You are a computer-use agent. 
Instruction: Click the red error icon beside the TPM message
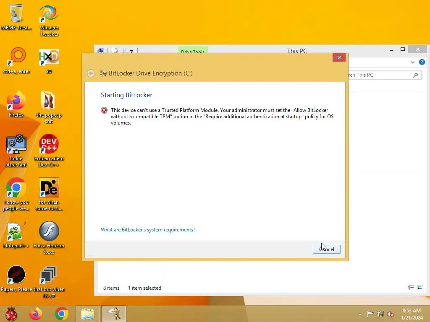(x=104, y=110)
